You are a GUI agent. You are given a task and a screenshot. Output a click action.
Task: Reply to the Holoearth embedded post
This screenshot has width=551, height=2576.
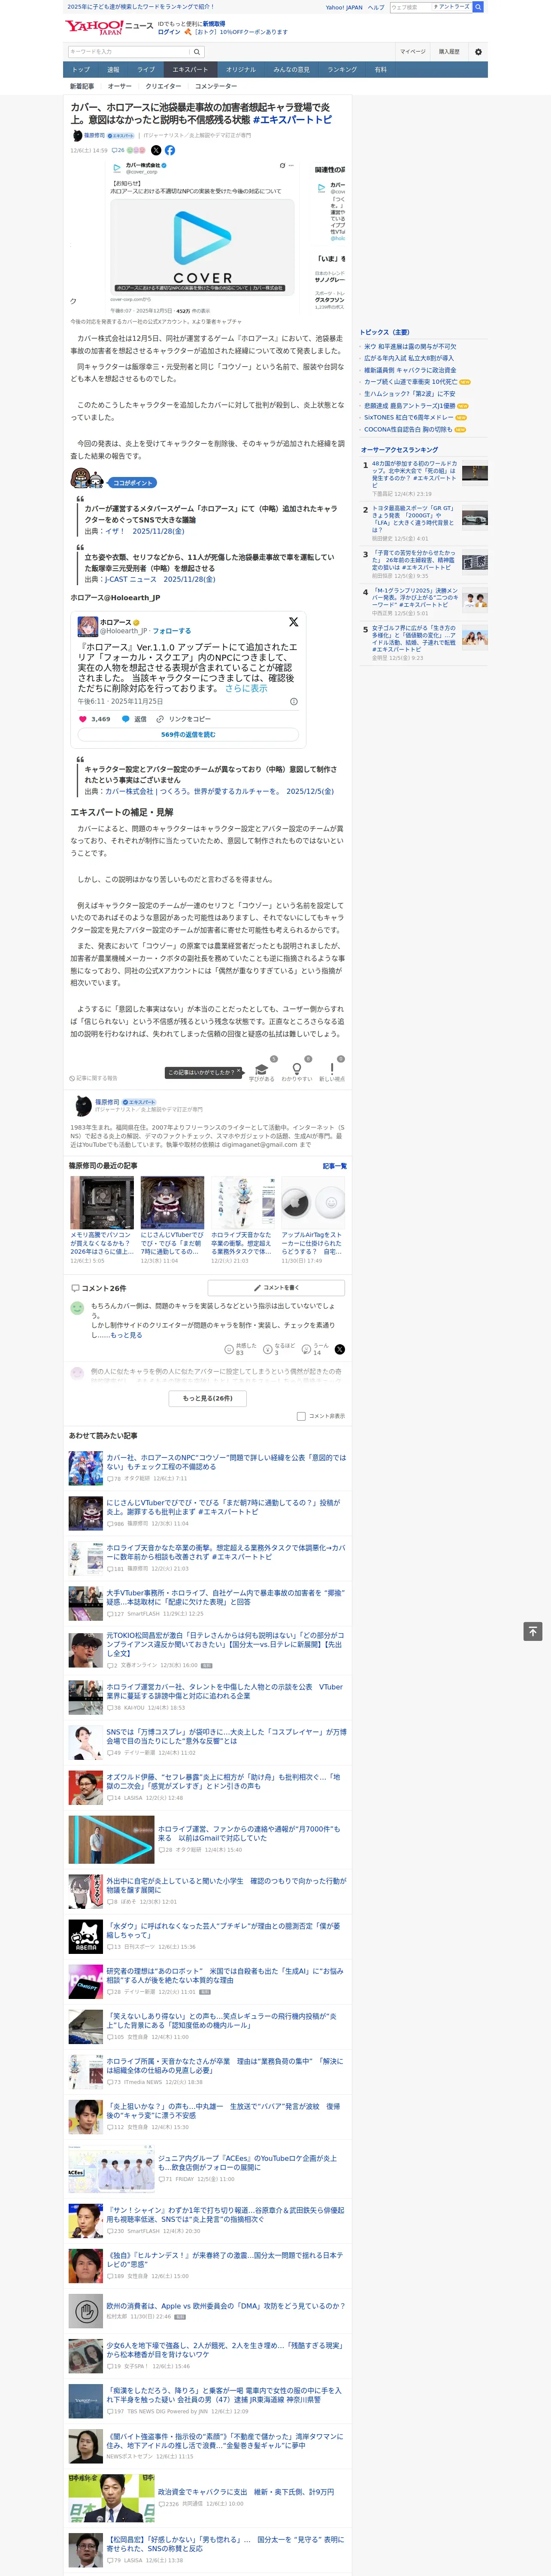(133, 719)
